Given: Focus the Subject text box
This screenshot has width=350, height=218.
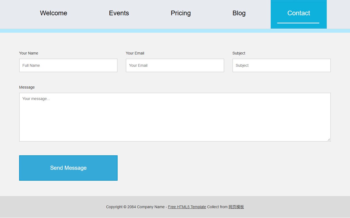Looking at the screenshot, I should pos(282,65).
